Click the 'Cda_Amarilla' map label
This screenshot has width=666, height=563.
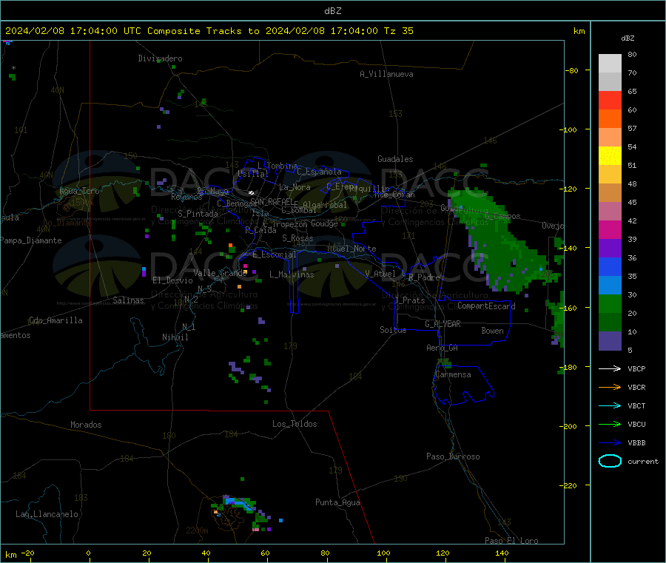(x=55, y=320)
